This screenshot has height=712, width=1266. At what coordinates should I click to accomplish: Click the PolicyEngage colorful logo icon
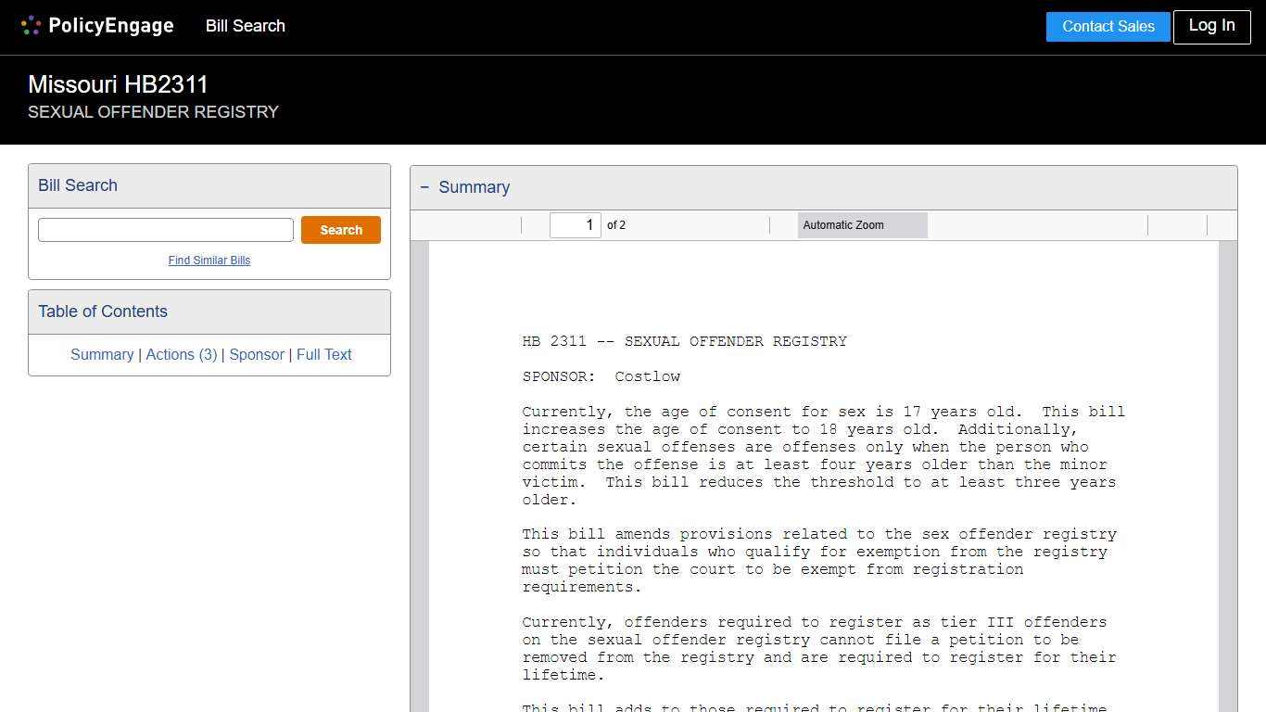[x=31, y=25]
